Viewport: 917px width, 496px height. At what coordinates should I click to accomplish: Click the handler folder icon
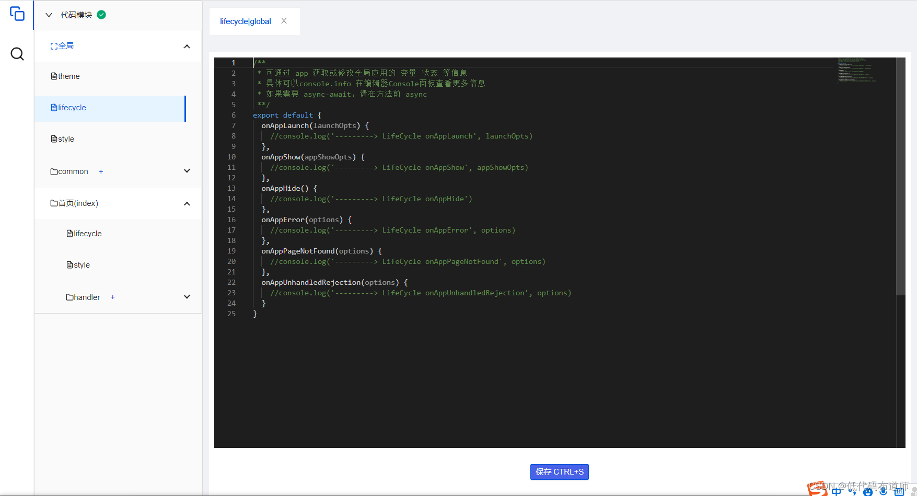tap(69, 297)
